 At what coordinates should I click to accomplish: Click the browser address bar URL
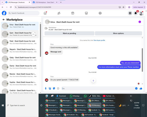(34, 7)
